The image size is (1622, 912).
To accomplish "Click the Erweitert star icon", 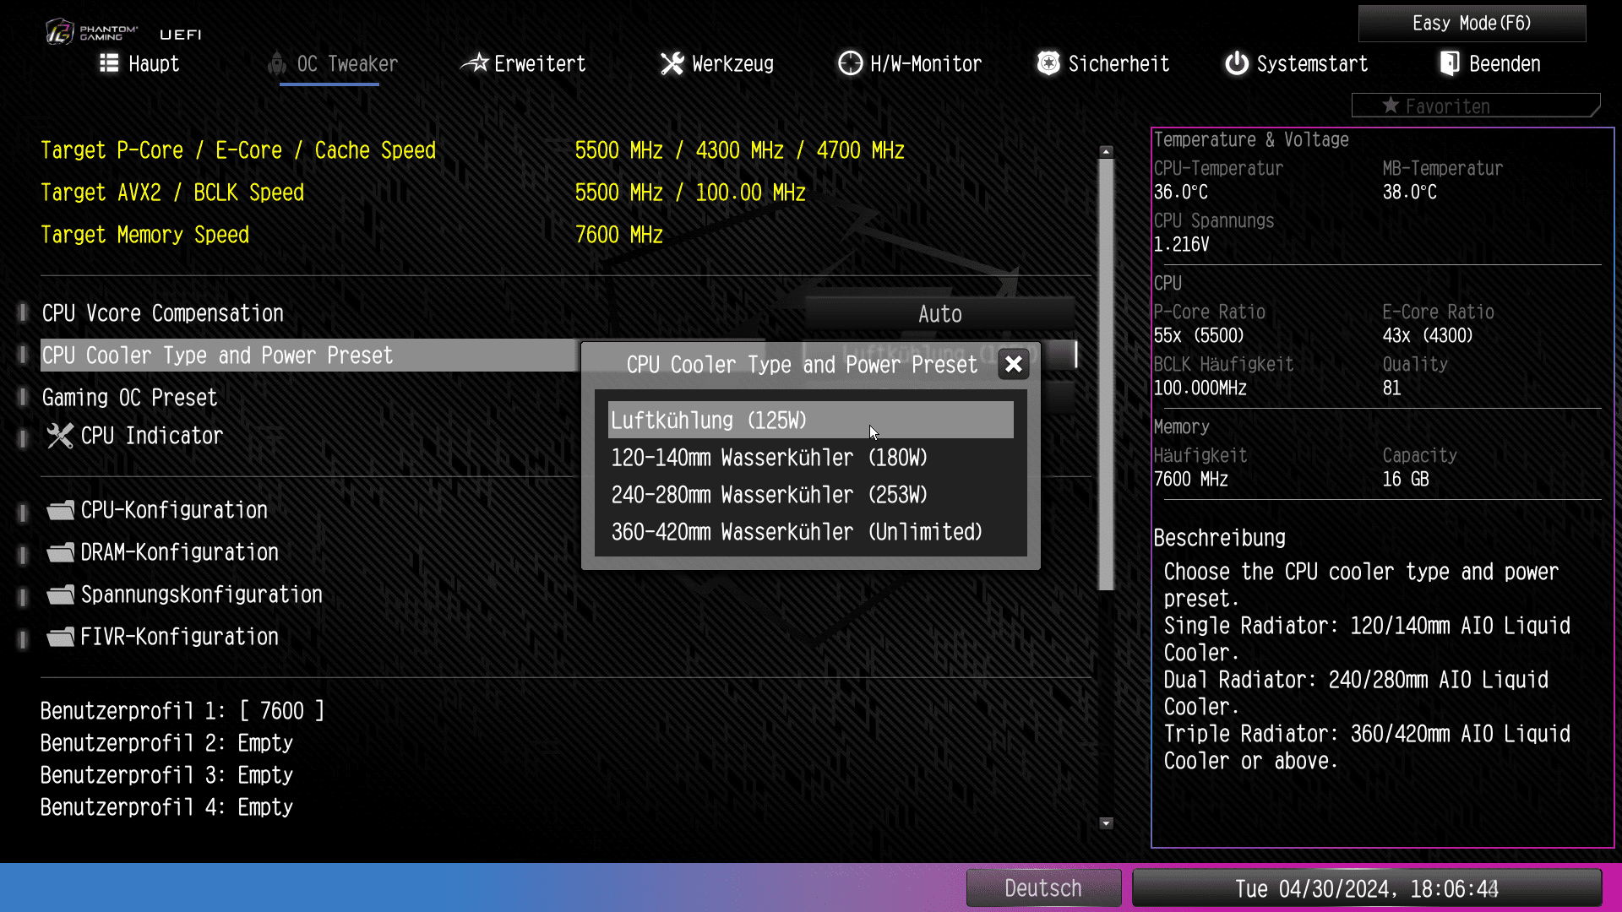I will (475, 63).
